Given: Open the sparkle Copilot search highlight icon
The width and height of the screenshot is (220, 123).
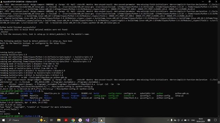Looking at the screenshot, I should [x=43, y=120].
